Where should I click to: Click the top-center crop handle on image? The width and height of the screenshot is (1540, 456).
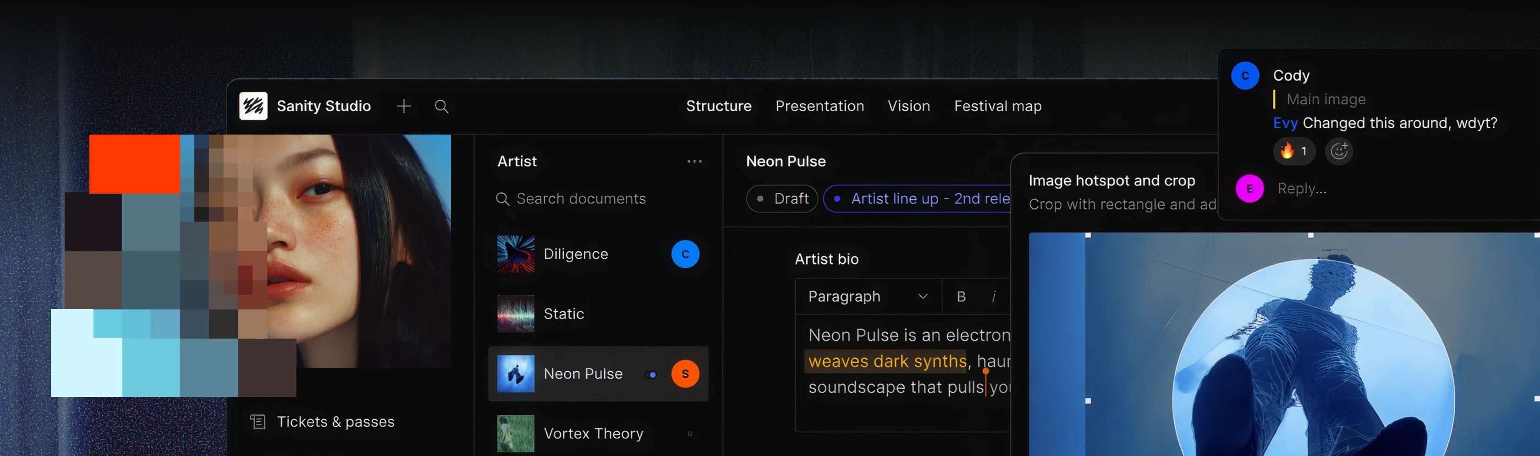1310,236
